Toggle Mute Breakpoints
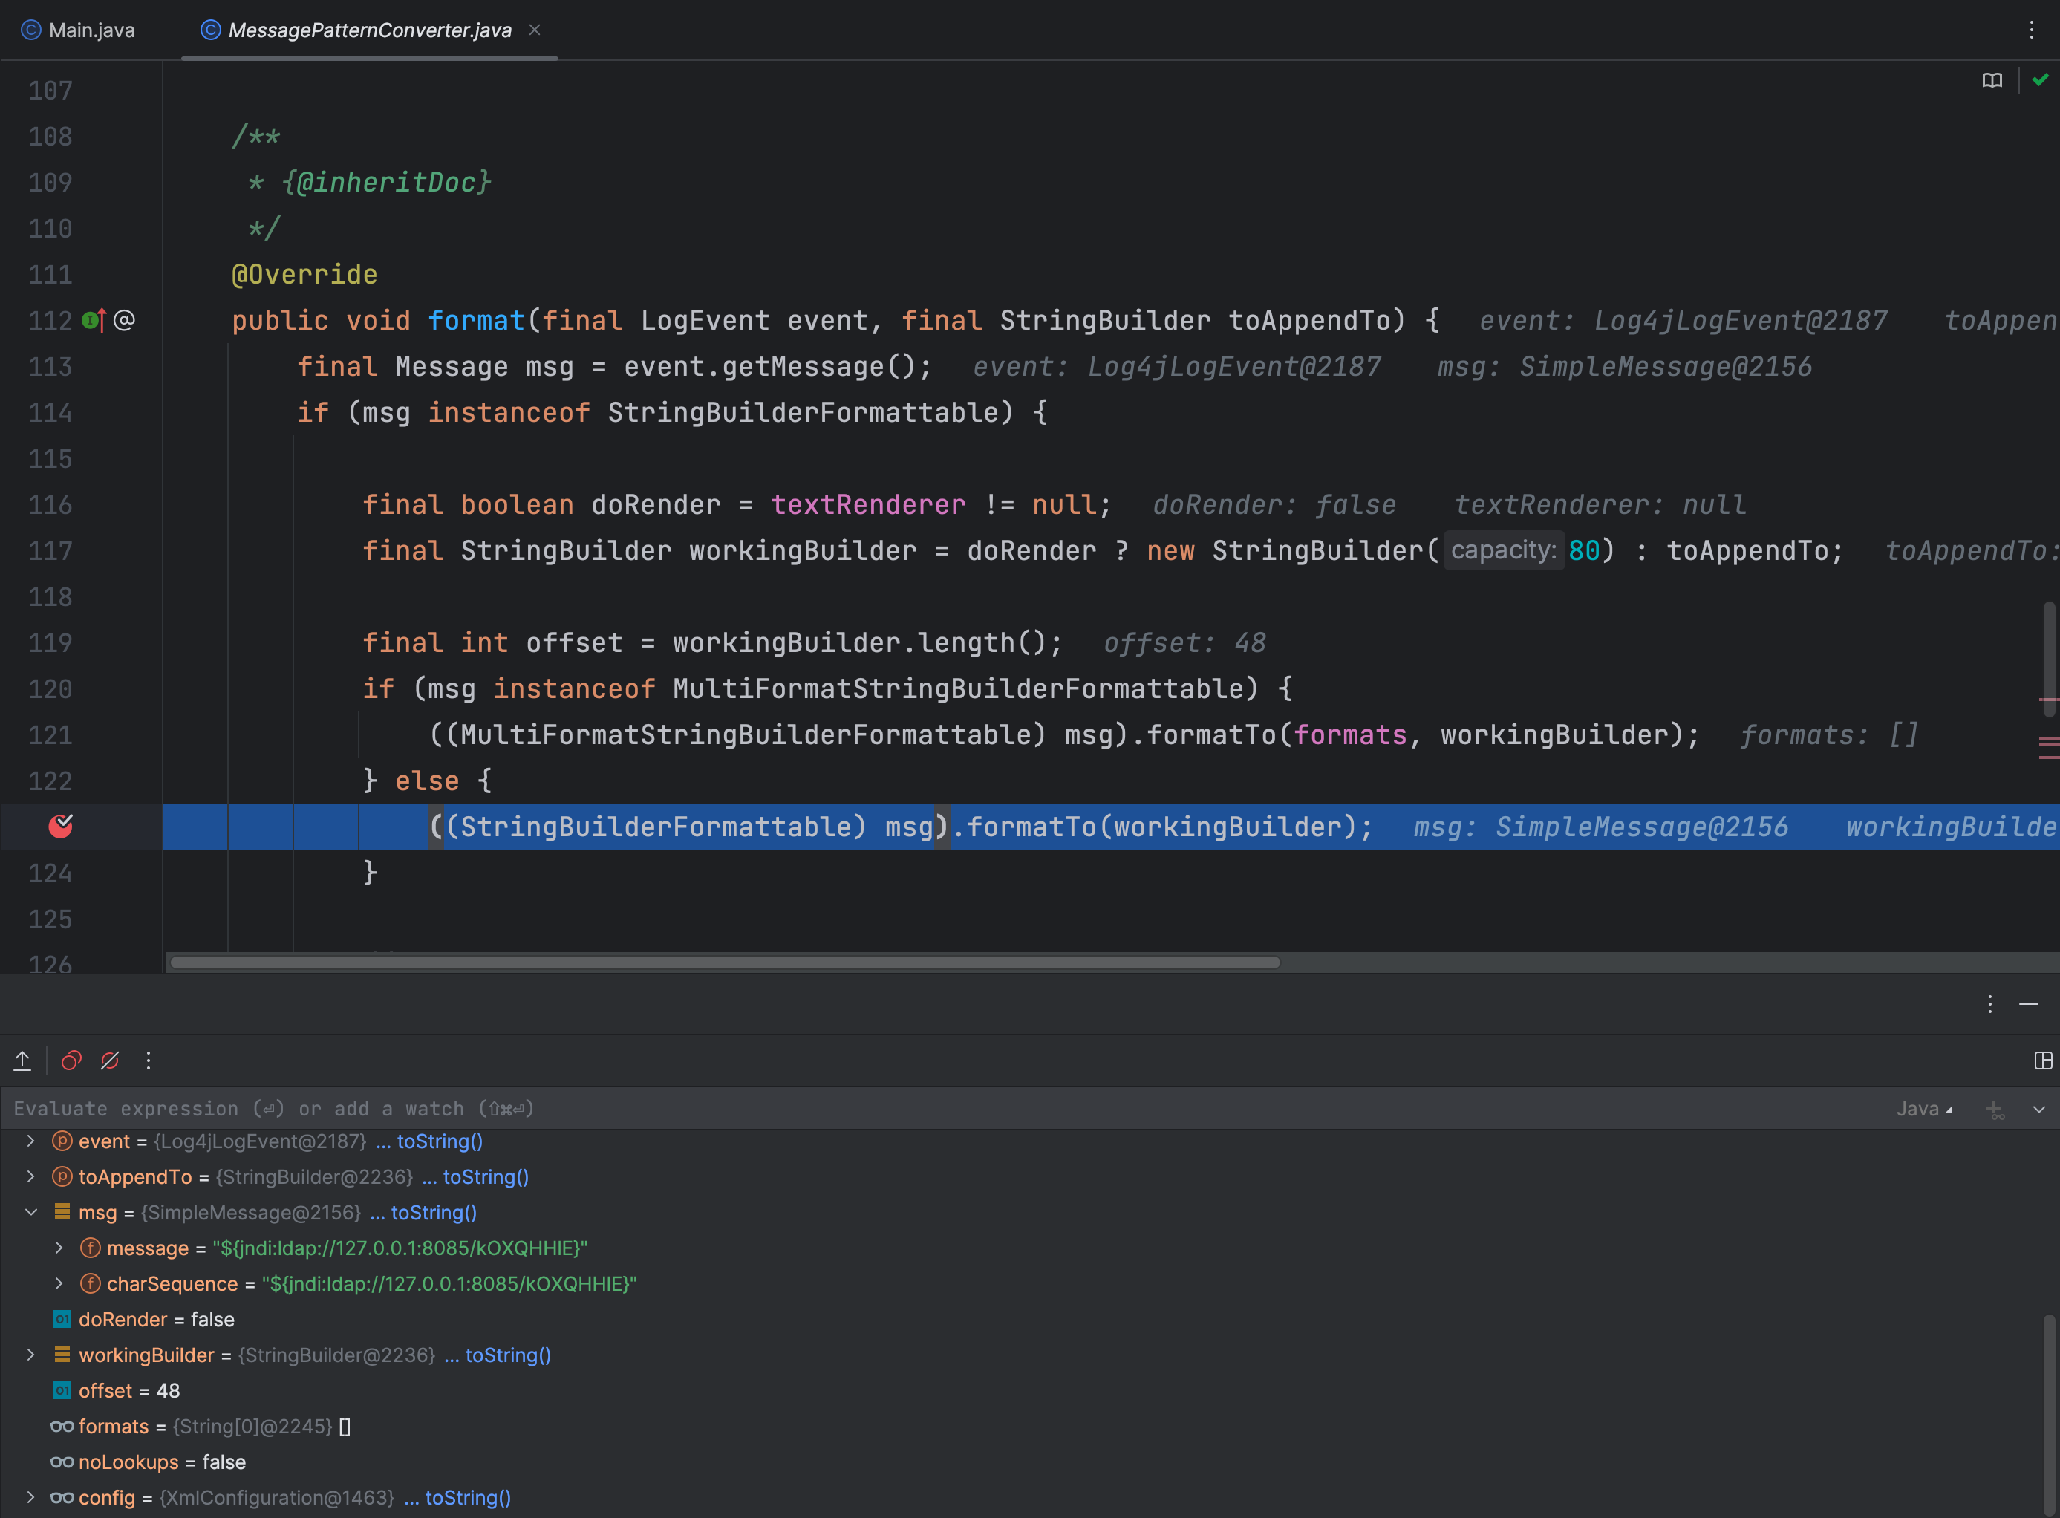 click(110, 1061)
